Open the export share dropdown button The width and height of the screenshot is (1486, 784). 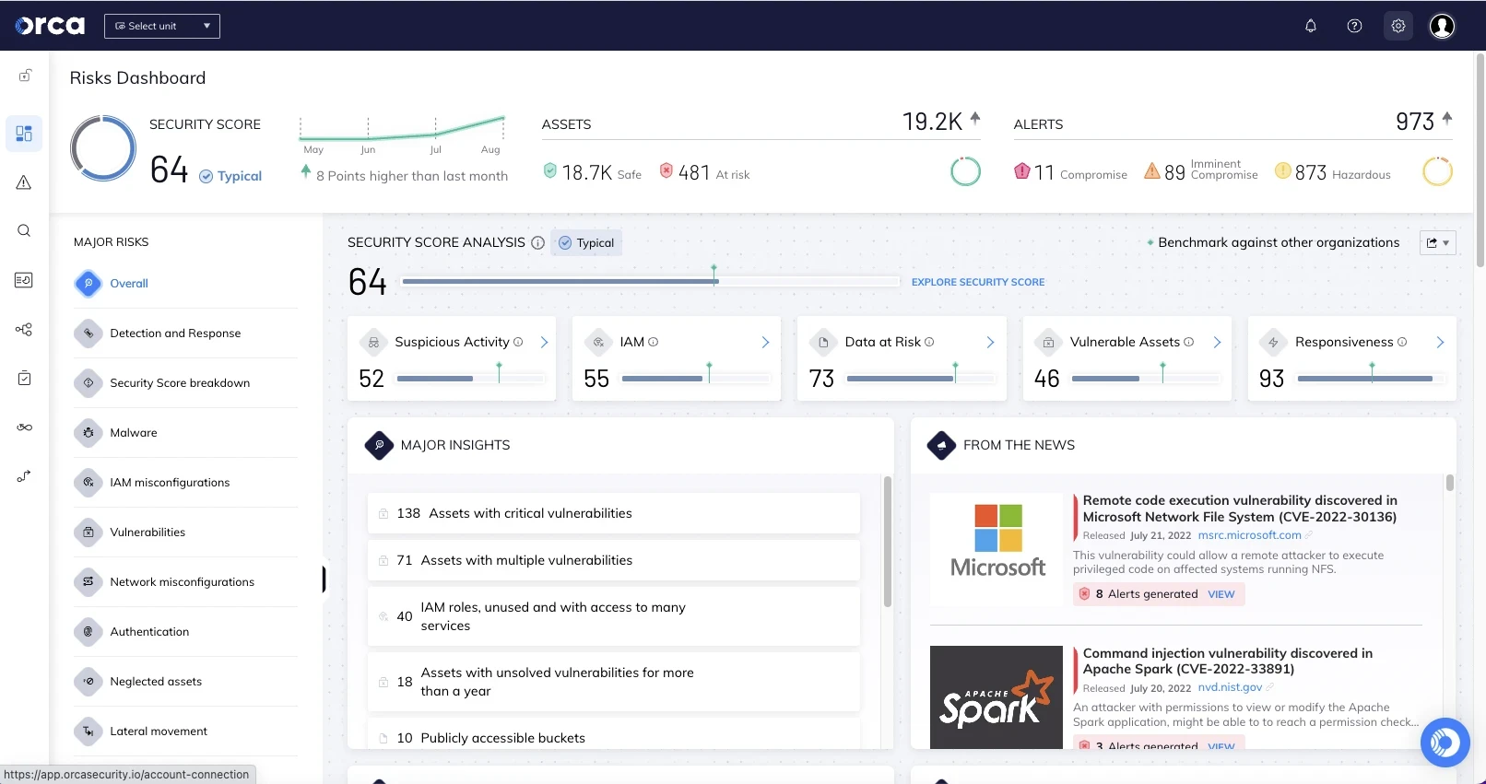point(1437,243)
